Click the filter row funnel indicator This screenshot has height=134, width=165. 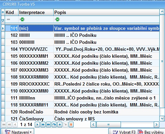(3, 21)
